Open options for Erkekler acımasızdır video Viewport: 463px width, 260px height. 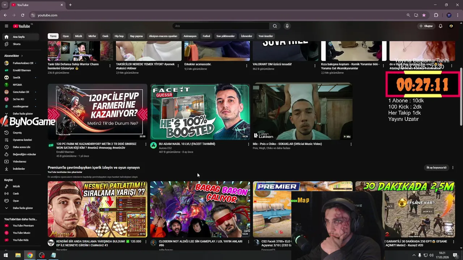point(247,66)
